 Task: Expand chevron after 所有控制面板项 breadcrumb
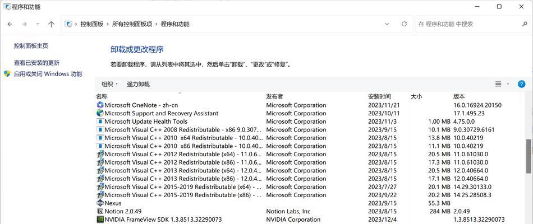click(157, 24)
